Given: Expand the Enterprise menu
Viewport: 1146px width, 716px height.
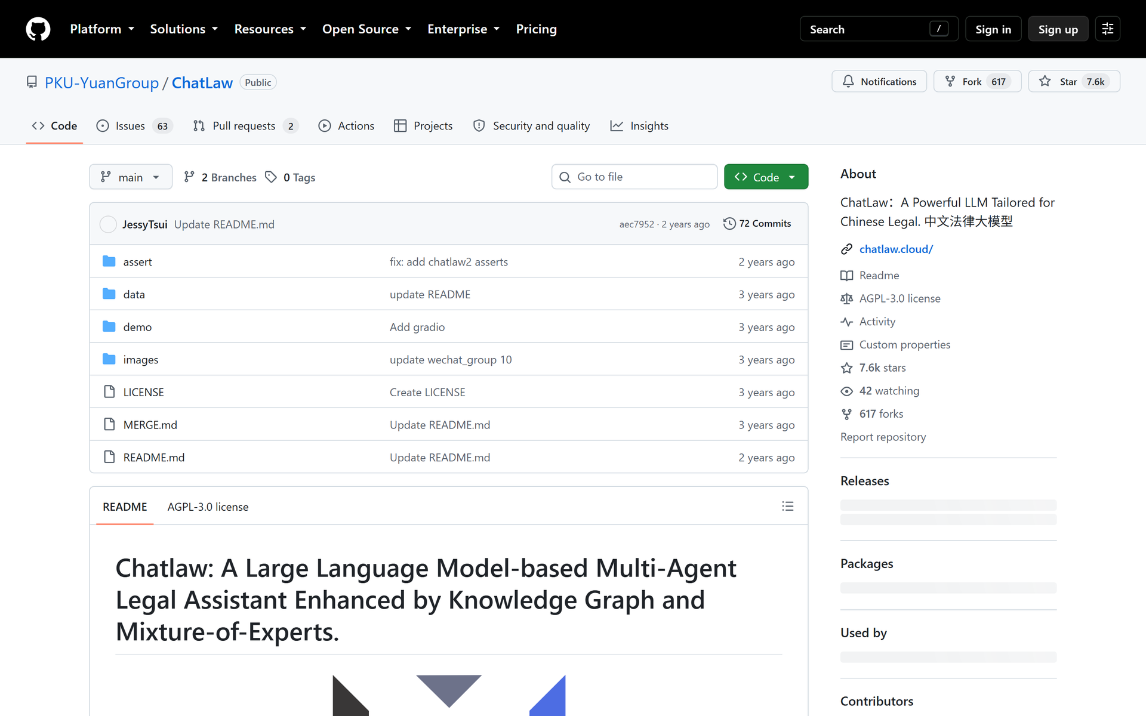Looking at the screenshot, I should [x=463, y=29].
